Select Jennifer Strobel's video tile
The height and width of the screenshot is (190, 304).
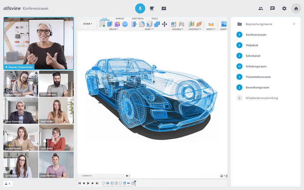(21, 138)
